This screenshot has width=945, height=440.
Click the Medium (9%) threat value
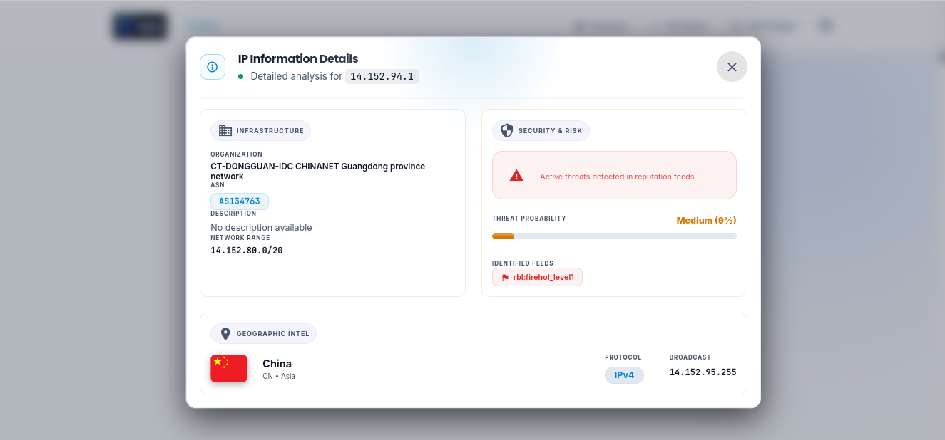click(706, 221)
